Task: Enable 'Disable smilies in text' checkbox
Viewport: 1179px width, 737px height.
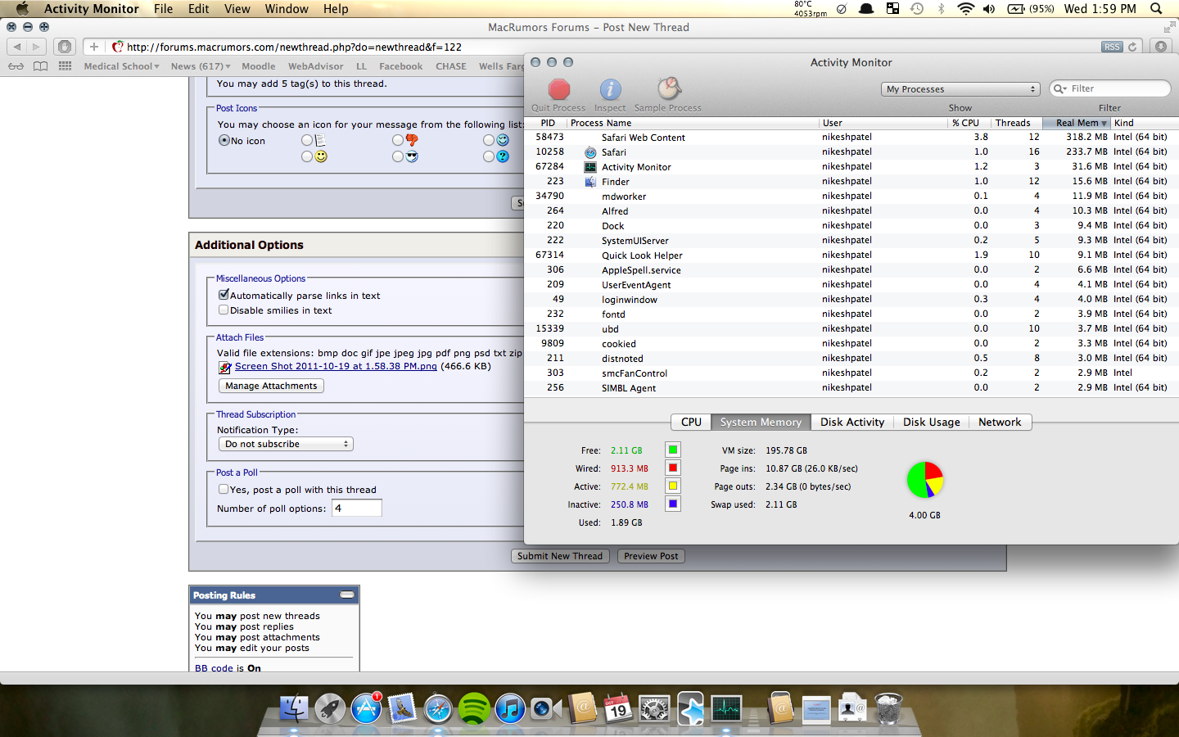Action: (x=224, y=310)
